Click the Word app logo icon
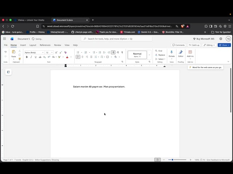The width and height of the screenshot is (233, 174). 12,39
